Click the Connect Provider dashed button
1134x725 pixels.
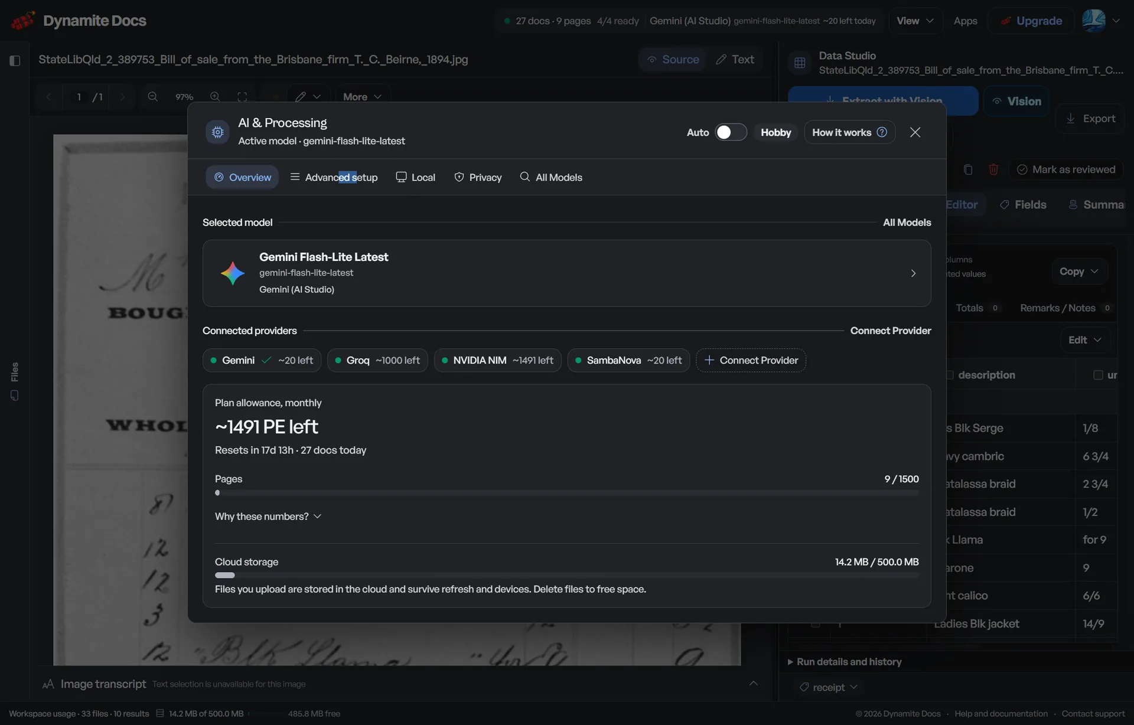point(751,360)
